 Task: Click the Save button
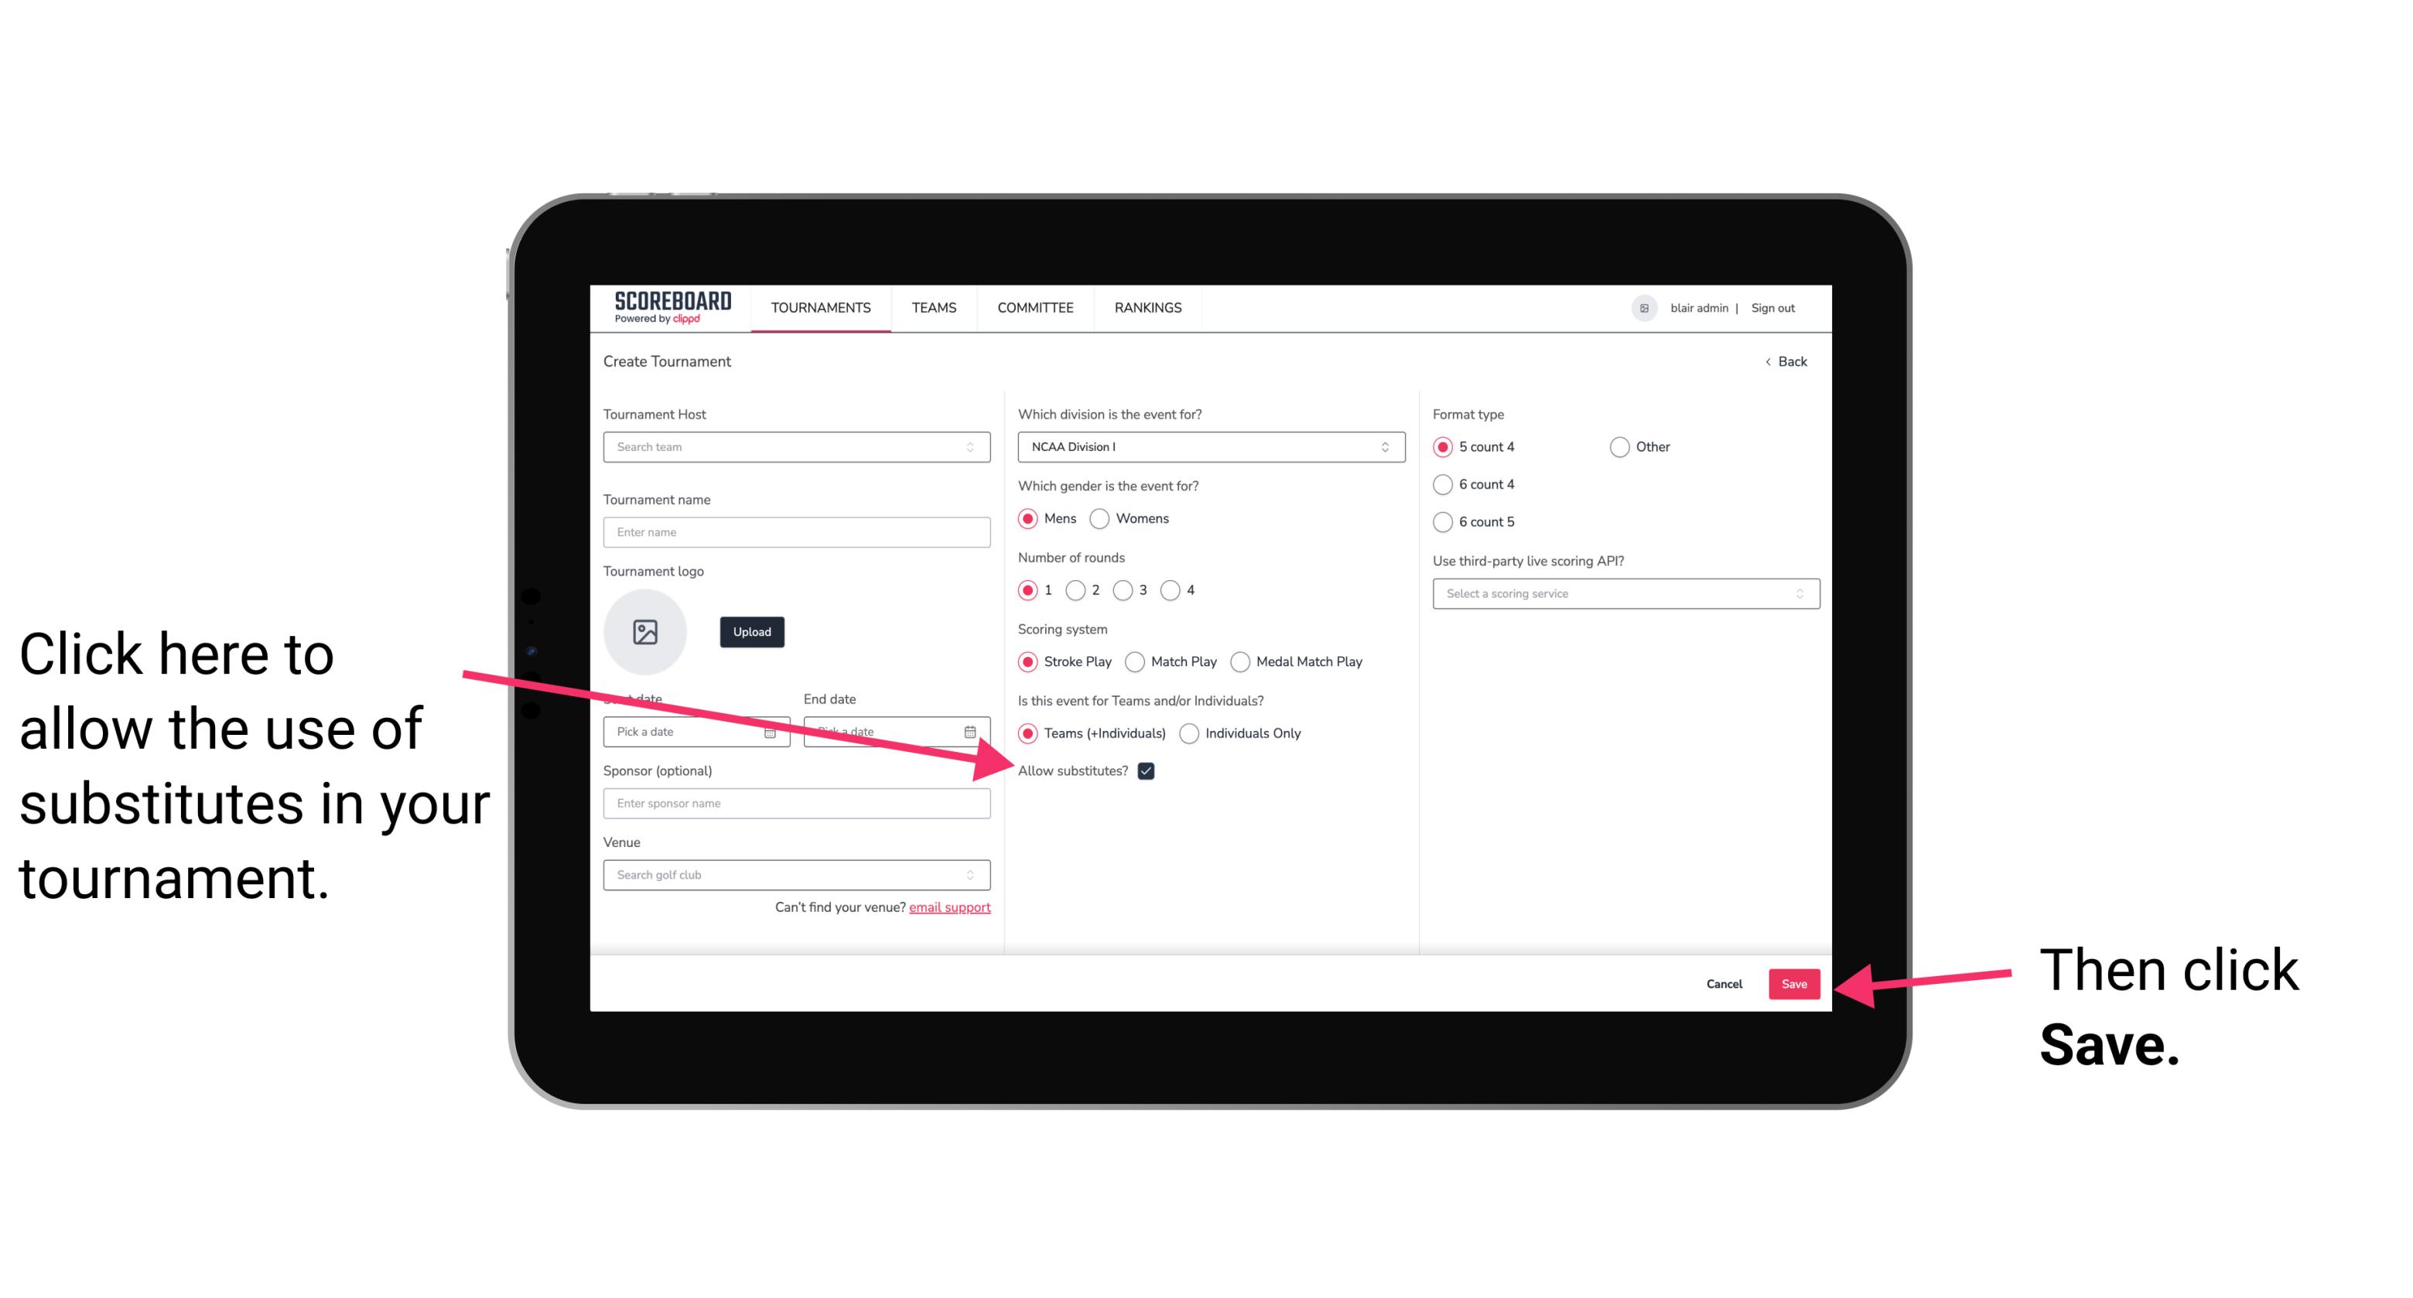click(x=1795, y=983)
